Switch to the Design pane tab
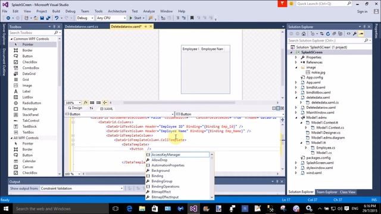This screenshot has height=214, width=381. pyautogui.click(x=75, y=108)
